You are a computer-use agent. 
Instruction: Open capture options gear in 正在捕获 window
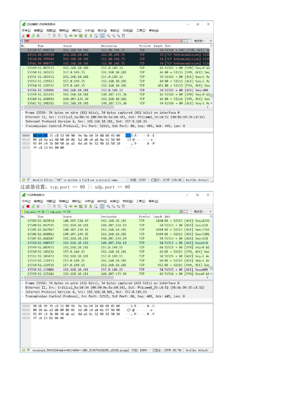38,36
